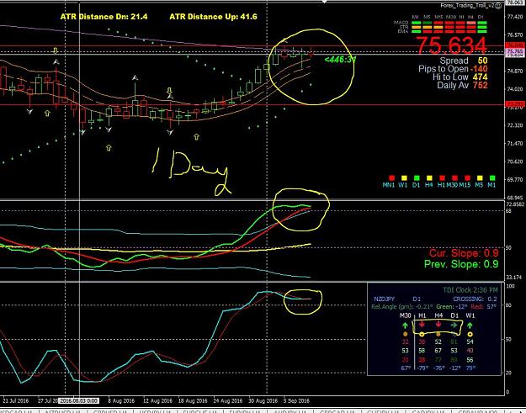The height and width of the screenshot is (413, 526).
Task: Click the red down arrow under H1
Action: tap(422, 325)
